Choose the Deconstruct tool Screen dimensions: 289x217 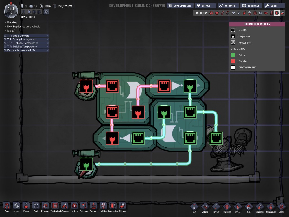pyautogui.click(x=270, y=207)
